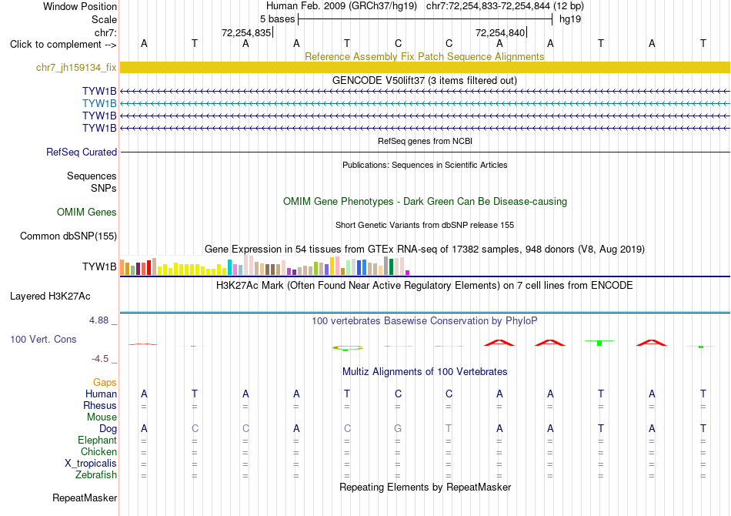Screen dimensions: 731x516
Task: Open the GTEx 'Gene Expression in 54 tissues' title
Action: tap(425, 249)
